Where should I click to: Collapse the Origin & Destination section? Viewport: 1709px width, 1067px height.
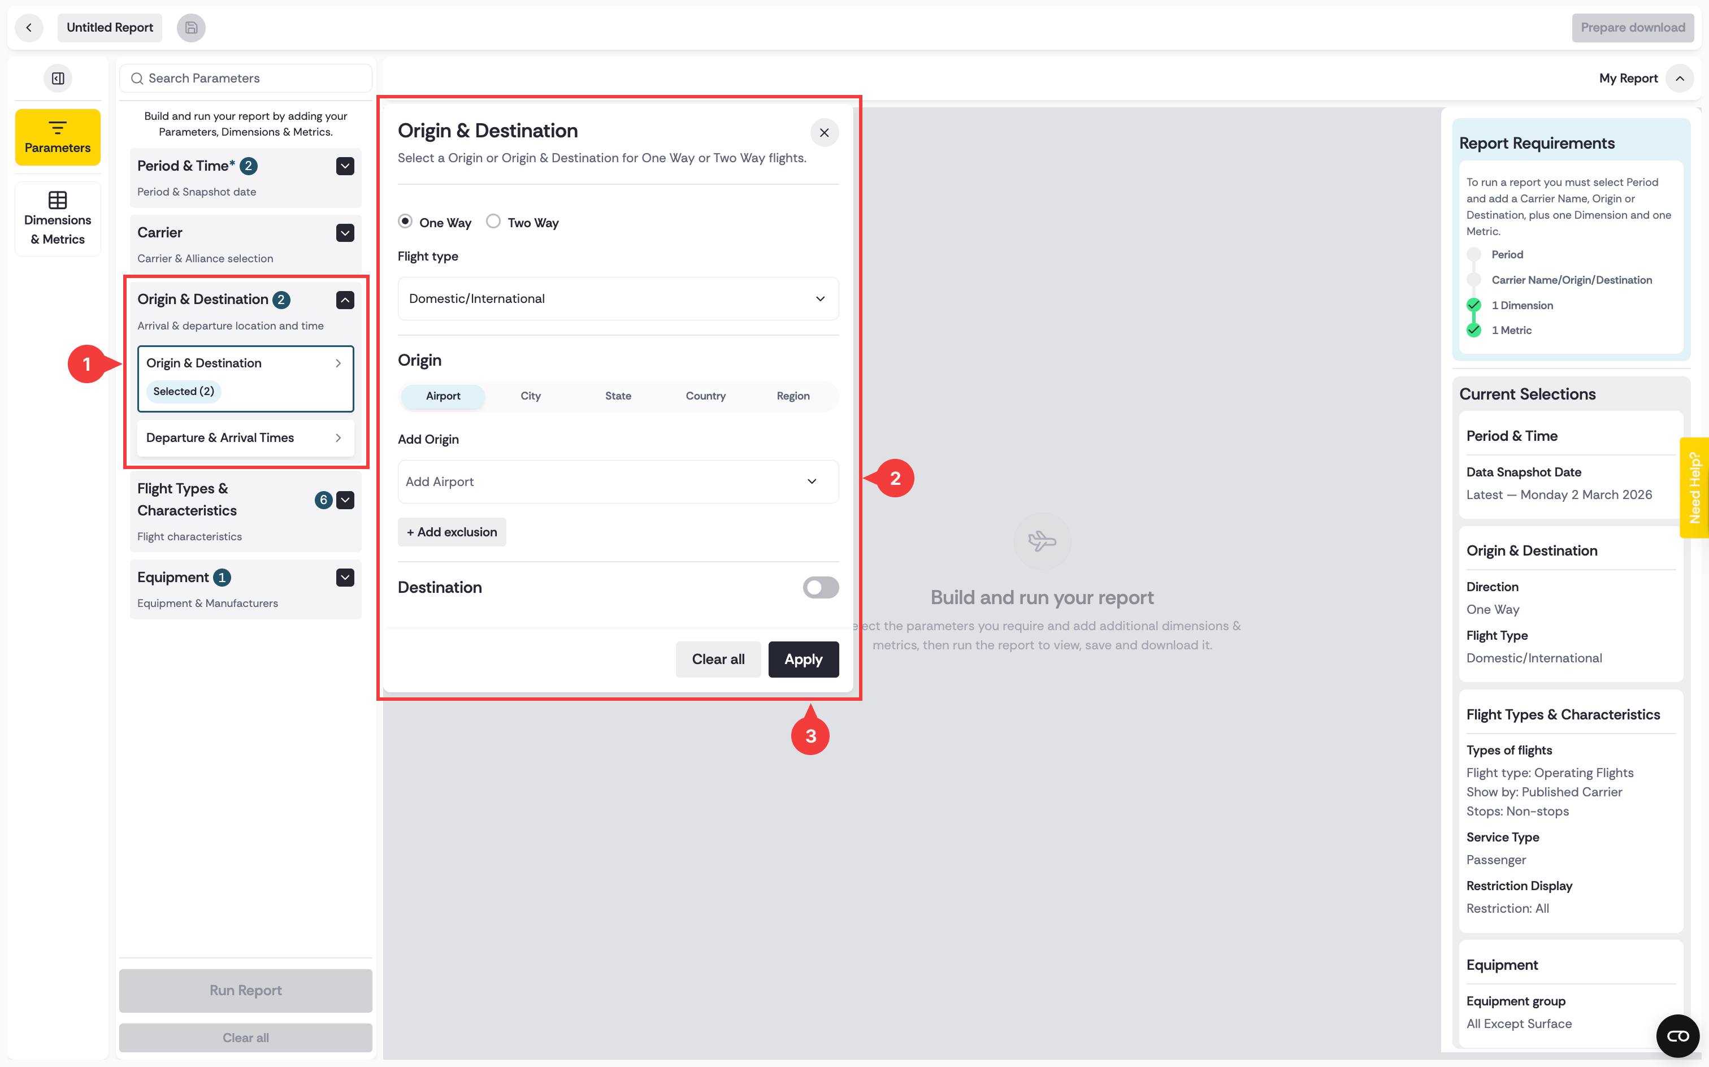[345, 300]
